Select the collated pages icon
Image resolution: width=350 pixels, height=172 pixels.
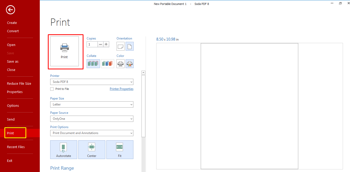click(x=93, y=64)
